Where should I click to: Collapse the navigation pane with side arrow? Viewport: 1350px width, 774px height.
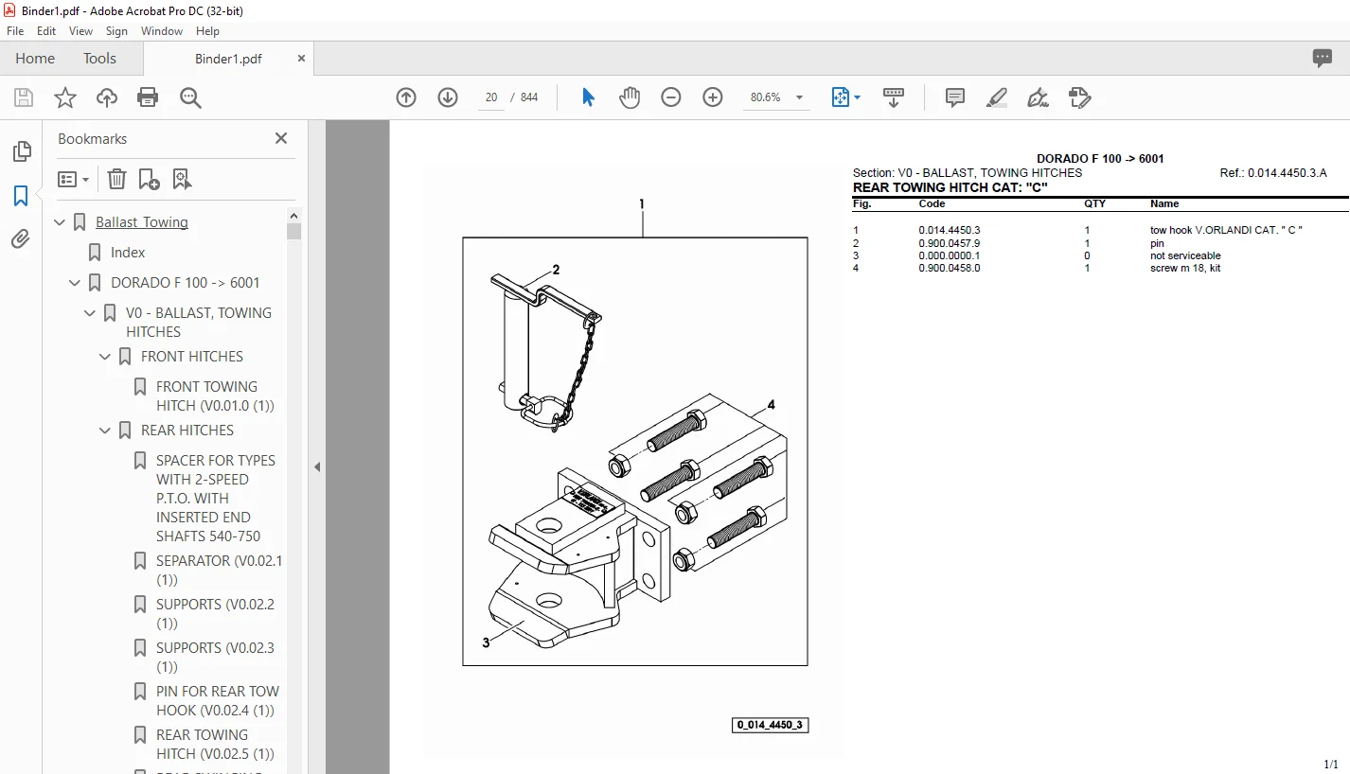pyautogui.click(x=317, y=466)
